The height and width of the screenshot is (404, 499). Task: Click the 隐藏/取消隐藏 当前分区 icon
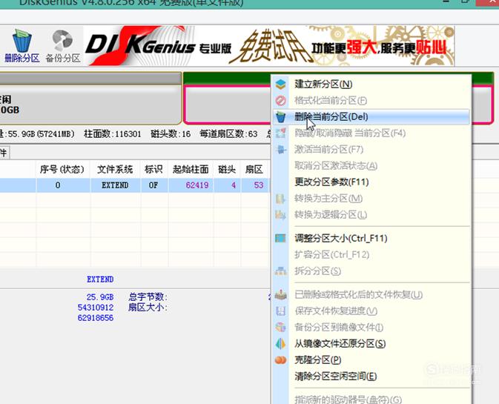(281, 133)
